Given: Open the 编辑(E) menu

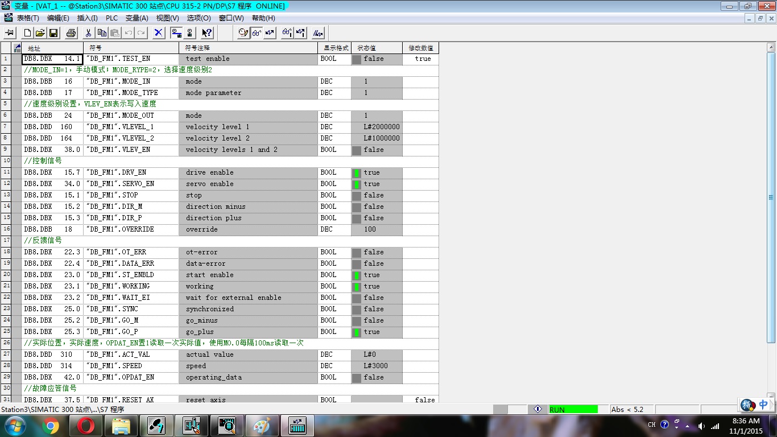Looking at the screenshot, I should pyautogui.click(x=58, y=18).
